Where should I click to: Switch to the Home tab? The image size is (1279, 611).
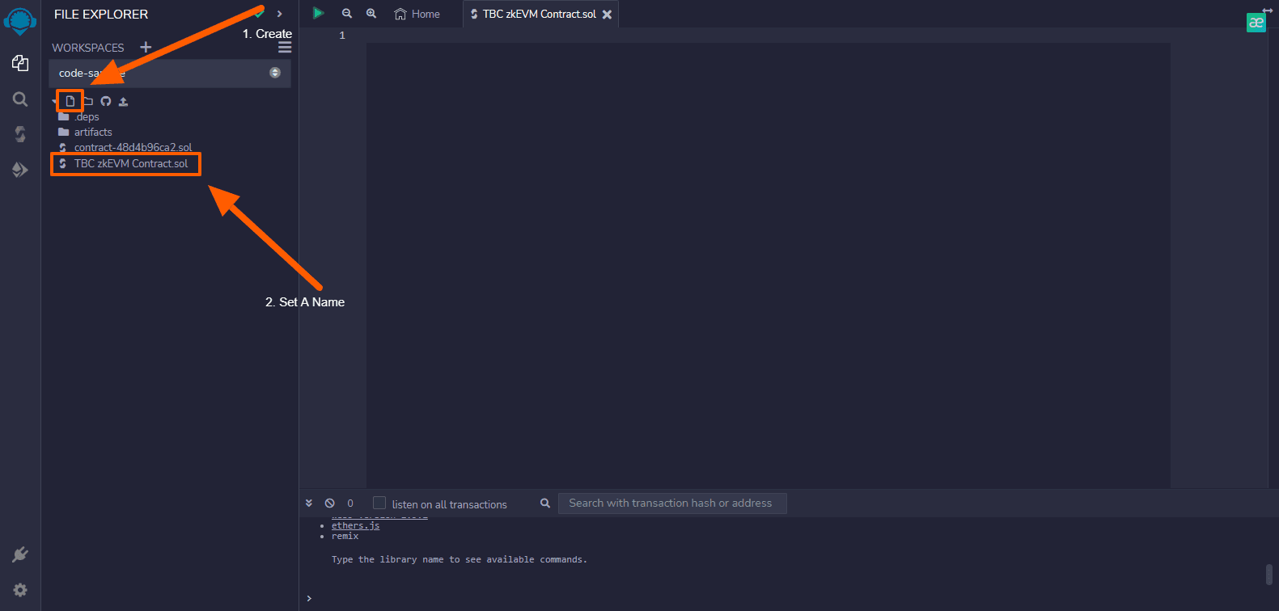coord(417,14)
